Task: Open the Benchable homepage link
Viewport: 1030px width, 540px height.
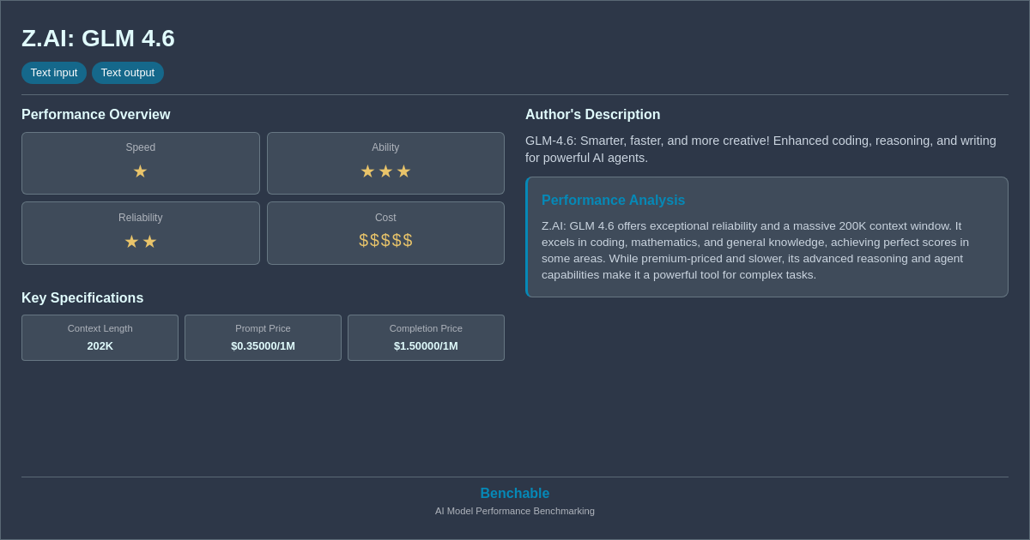Action: tap(514, 493)
